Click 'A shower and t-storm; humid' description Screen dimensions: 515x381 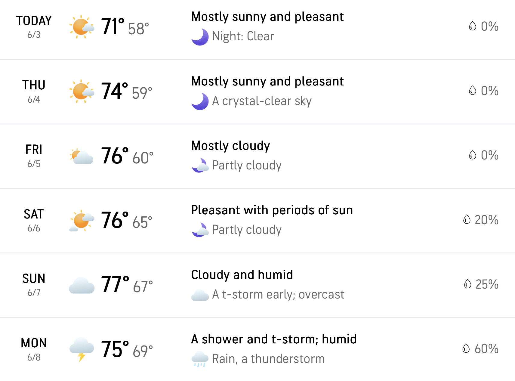pos(274,339)
